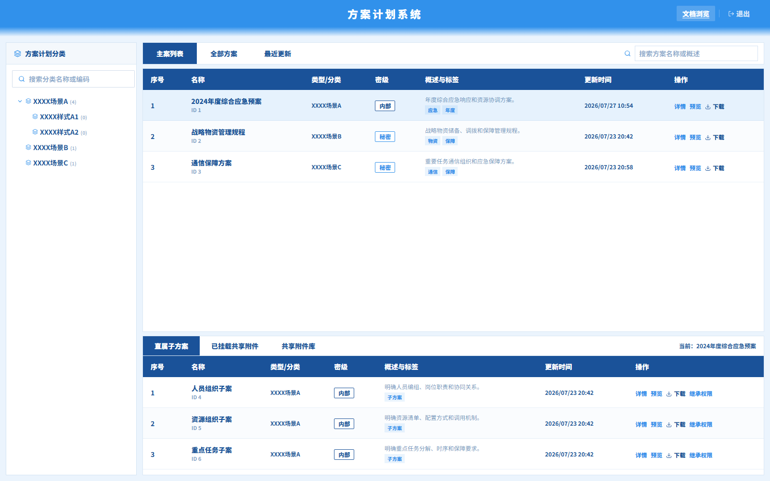Focus the 搜索分类名称或编码 search field
The height and width of the screenshot is (481, 770).
click(x=73, y=79)
